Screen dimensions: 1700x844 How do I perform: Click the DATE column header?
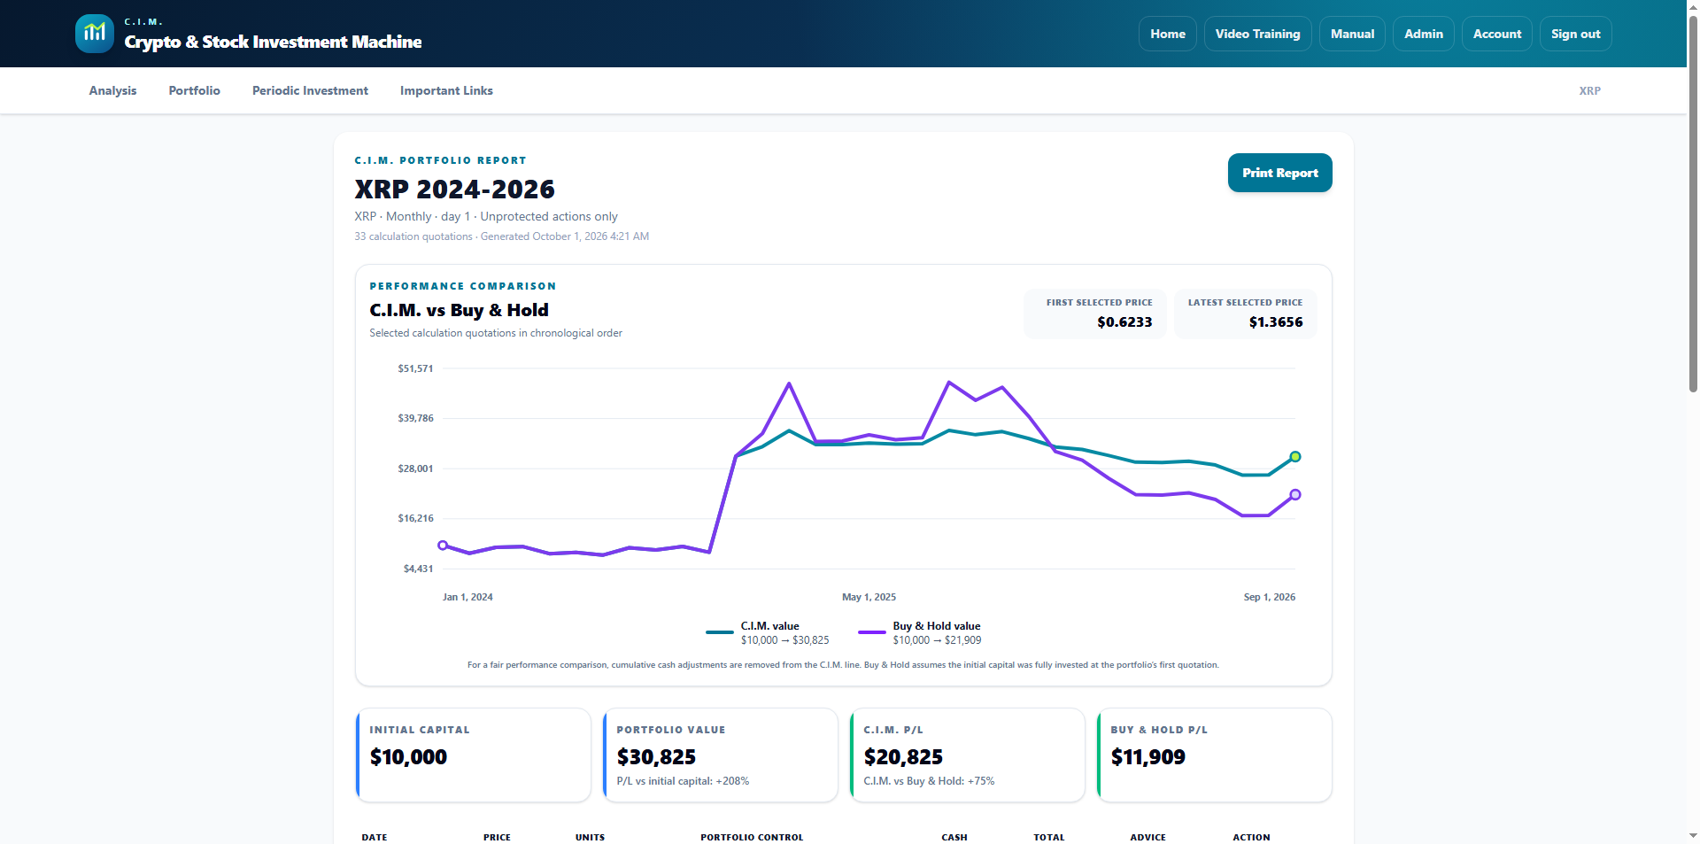coord(375,837)
